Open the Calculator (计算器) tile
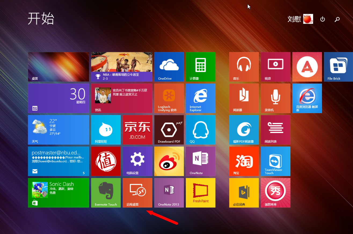The image size is (353, 234). click(x=201, y=67)
